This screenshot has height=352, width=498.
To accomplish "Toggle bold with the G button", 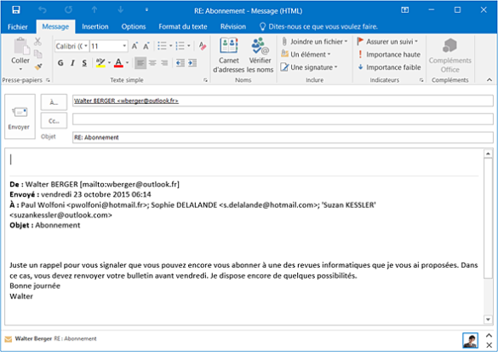I will (x=60, y=63).
